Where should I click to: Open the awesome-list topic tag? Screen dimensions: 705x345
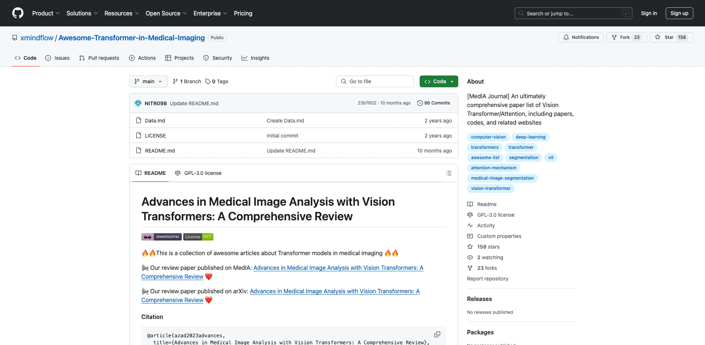click(485, 158)
